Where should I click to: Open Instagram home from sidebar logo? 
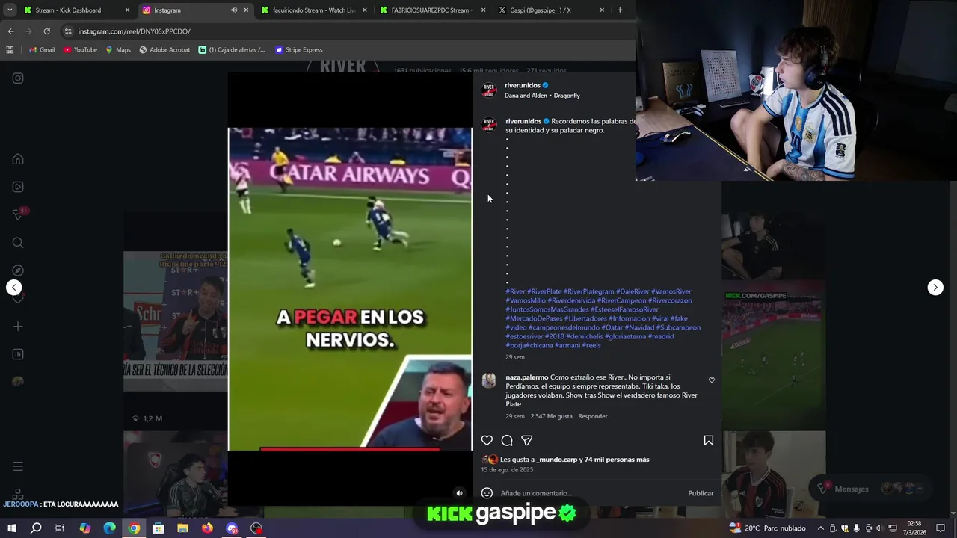pos(18,78)
